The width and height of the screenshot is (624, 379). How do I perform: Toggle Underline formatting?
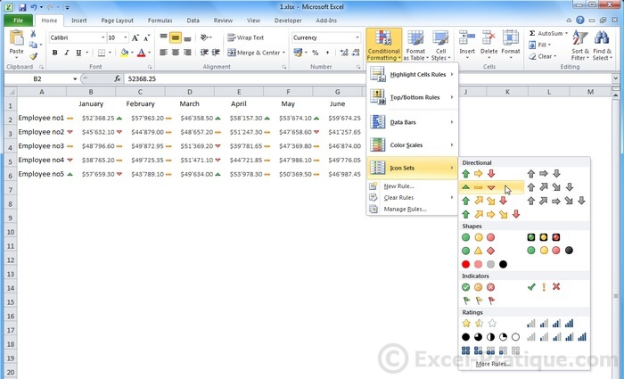pos(78,53)
